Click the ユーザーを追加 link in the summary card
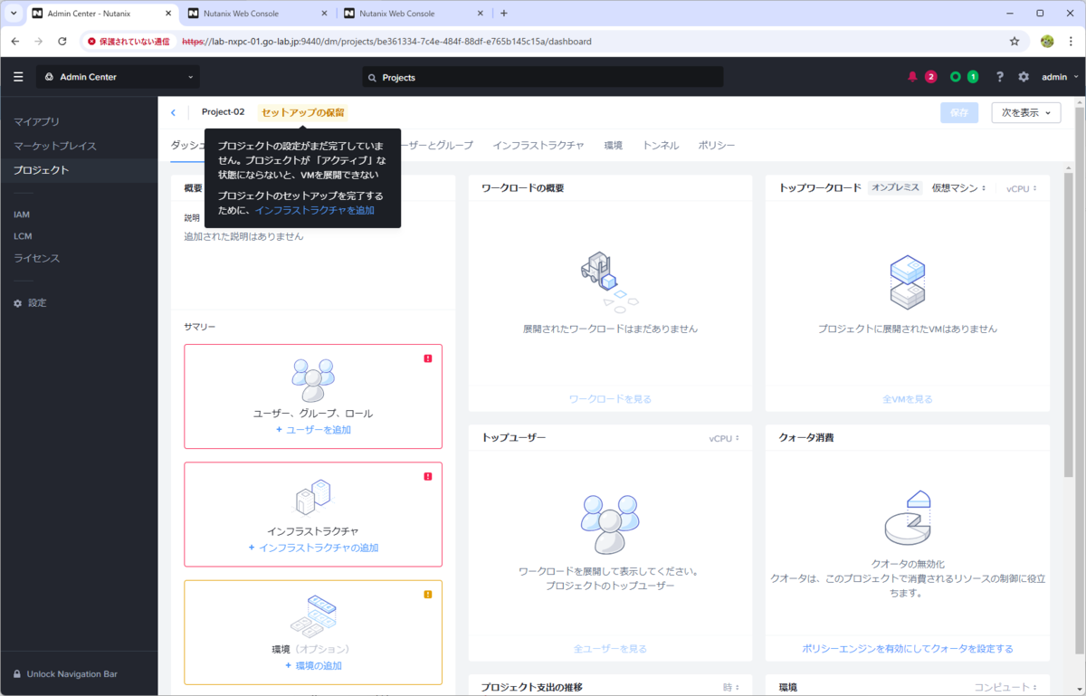The image size is (1086, 696). pos(313,429)
